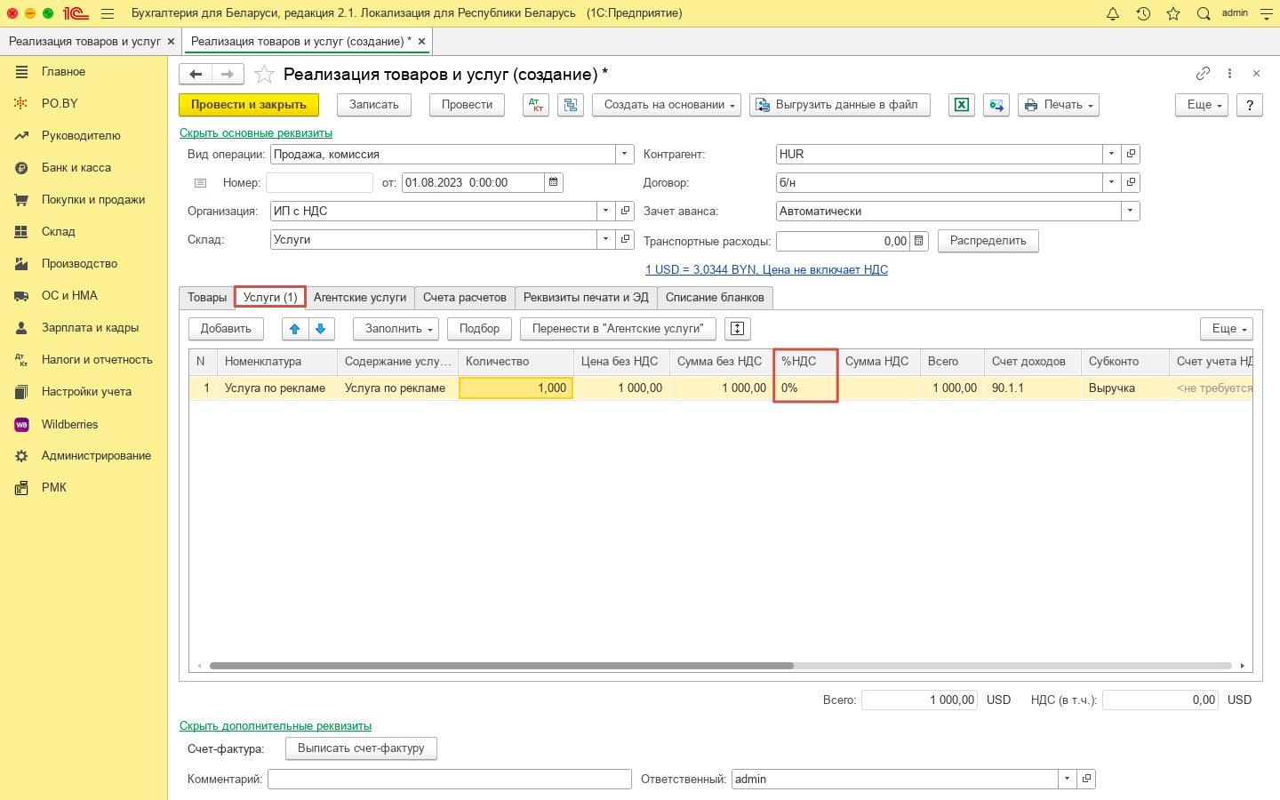
Task: Go forward with the right arrow
Action: [228, 74]
